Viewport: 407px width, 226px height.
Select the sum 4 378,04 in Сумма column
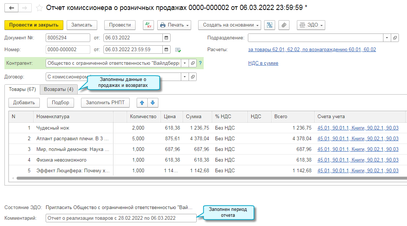pyautogui.click(x=197, y=138)
